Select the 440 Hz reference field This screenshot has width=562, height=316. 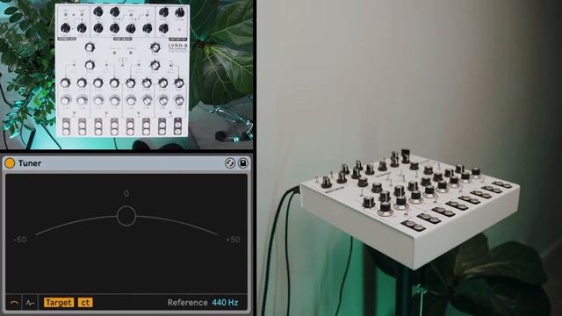(x=225, y=303)
